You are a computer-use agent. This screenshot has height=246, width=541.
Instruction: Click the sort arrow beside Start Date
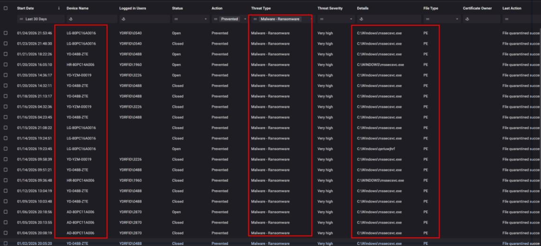59,8
